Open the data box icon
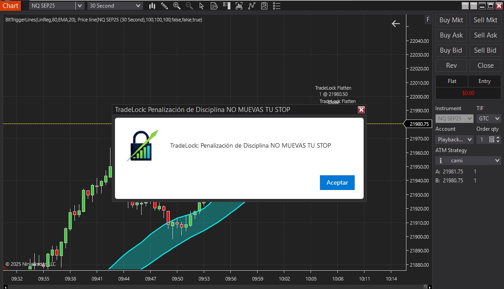 point(214,6)
